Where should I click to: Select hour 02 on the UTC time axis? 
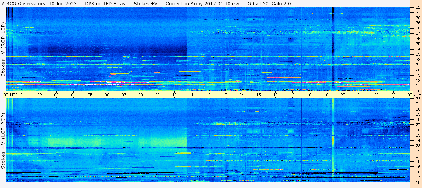[x=40, y=95]
